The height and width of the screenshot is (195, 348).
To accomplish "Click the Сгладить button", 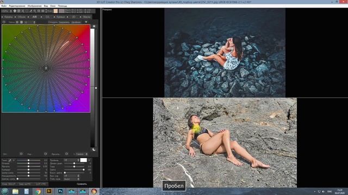I will [53, 22].
